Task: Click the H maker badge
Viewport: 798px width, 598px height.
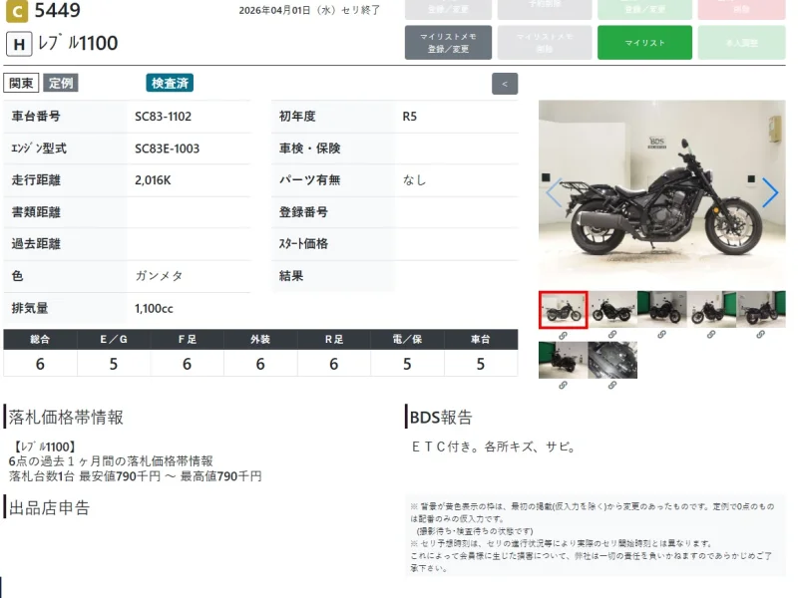Action: click(19, 44)
